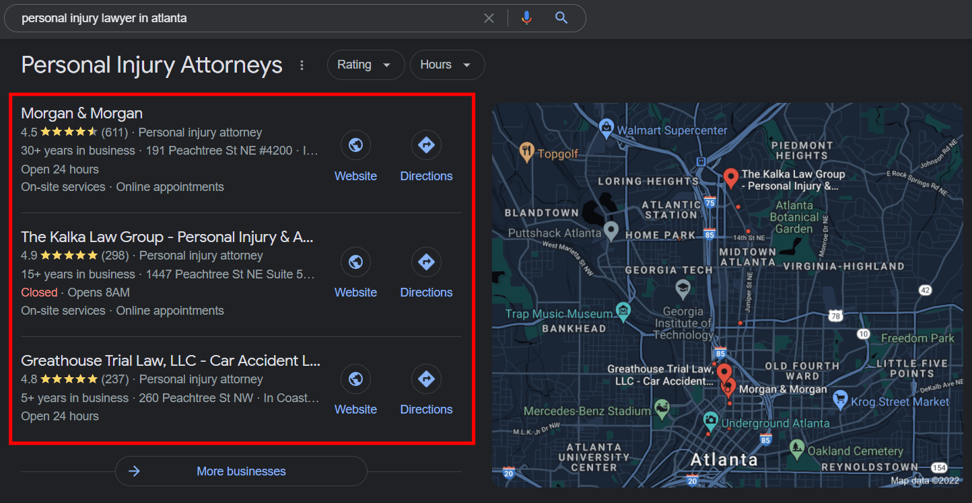Select the Kalka Law Group red map pin

tap(731, 179)
